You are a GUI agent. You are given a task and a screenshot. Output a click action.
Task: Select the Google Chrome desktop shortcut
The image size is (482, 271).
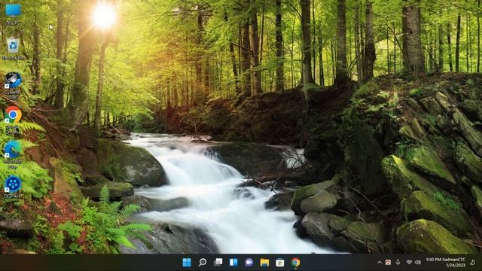click(x=13, y=120)
